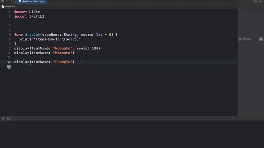Open the related items grid icon

coord(2,1)
